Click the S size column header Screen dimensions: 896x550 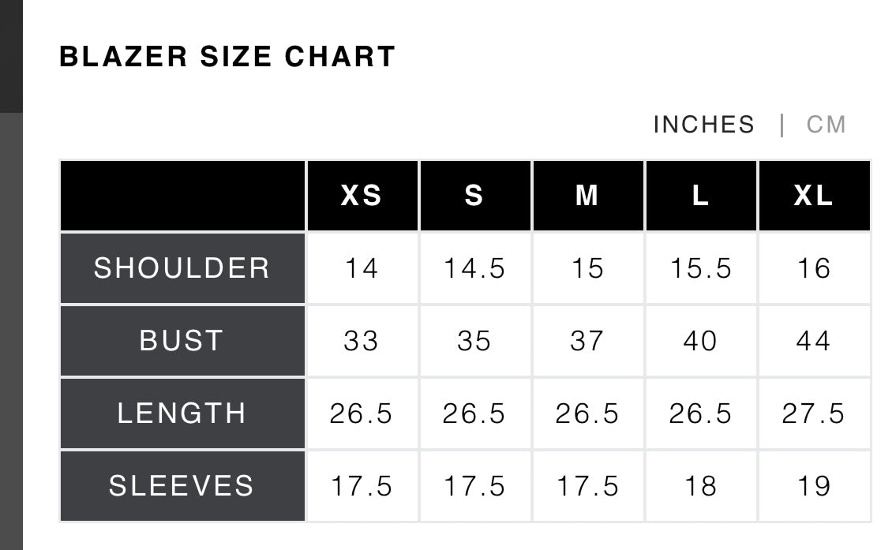pyautogui.click(x=474, y=196)
